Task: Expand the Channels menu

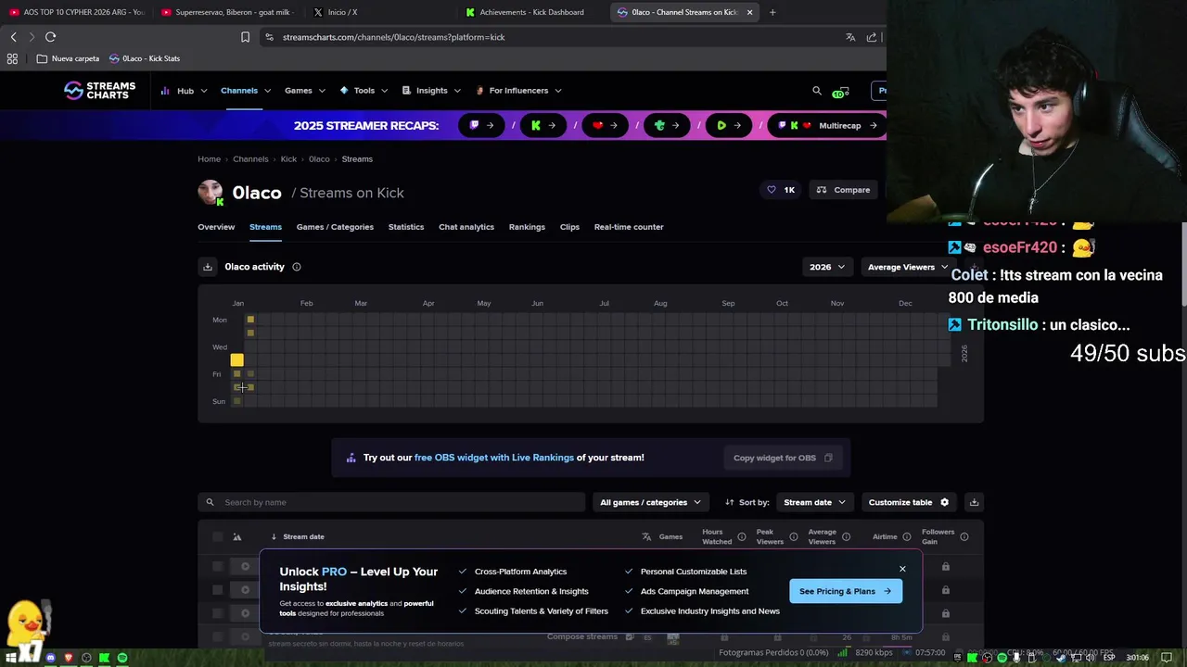Action: pyautogui.click(x=245, y=91)
